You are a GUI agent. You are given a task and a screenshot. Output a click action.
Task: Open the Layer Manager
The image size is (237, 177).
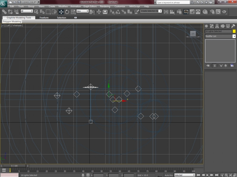[x=179, y=12]
